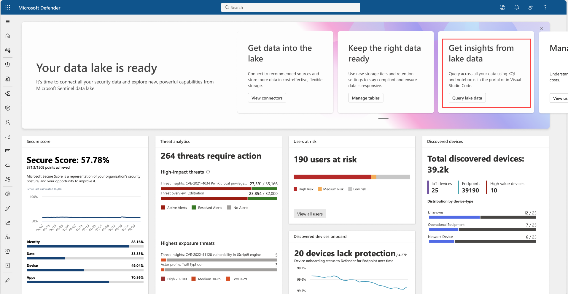Open the threat intelligence document-globe sidebar icon
The image size is (568, 294).
[x=8, y=79]
